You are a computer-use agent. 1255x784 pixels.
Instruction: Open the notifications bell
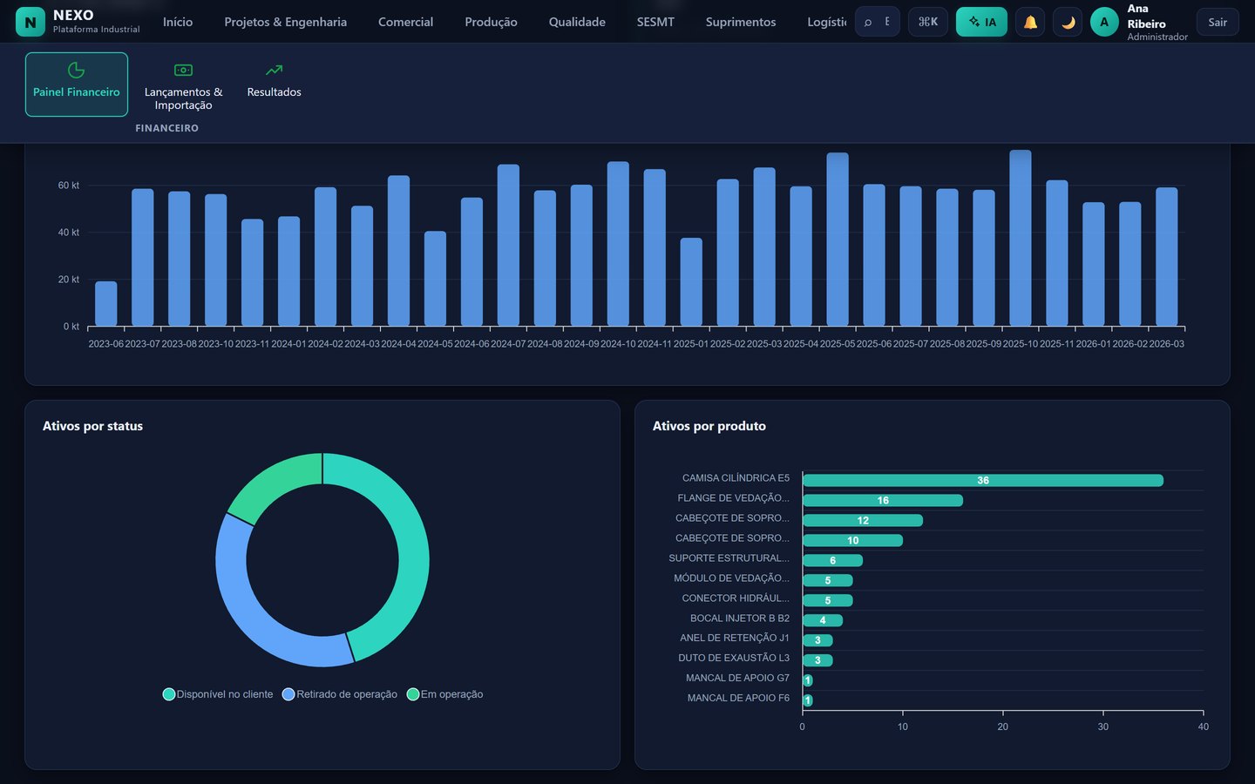pos(1030,22)
